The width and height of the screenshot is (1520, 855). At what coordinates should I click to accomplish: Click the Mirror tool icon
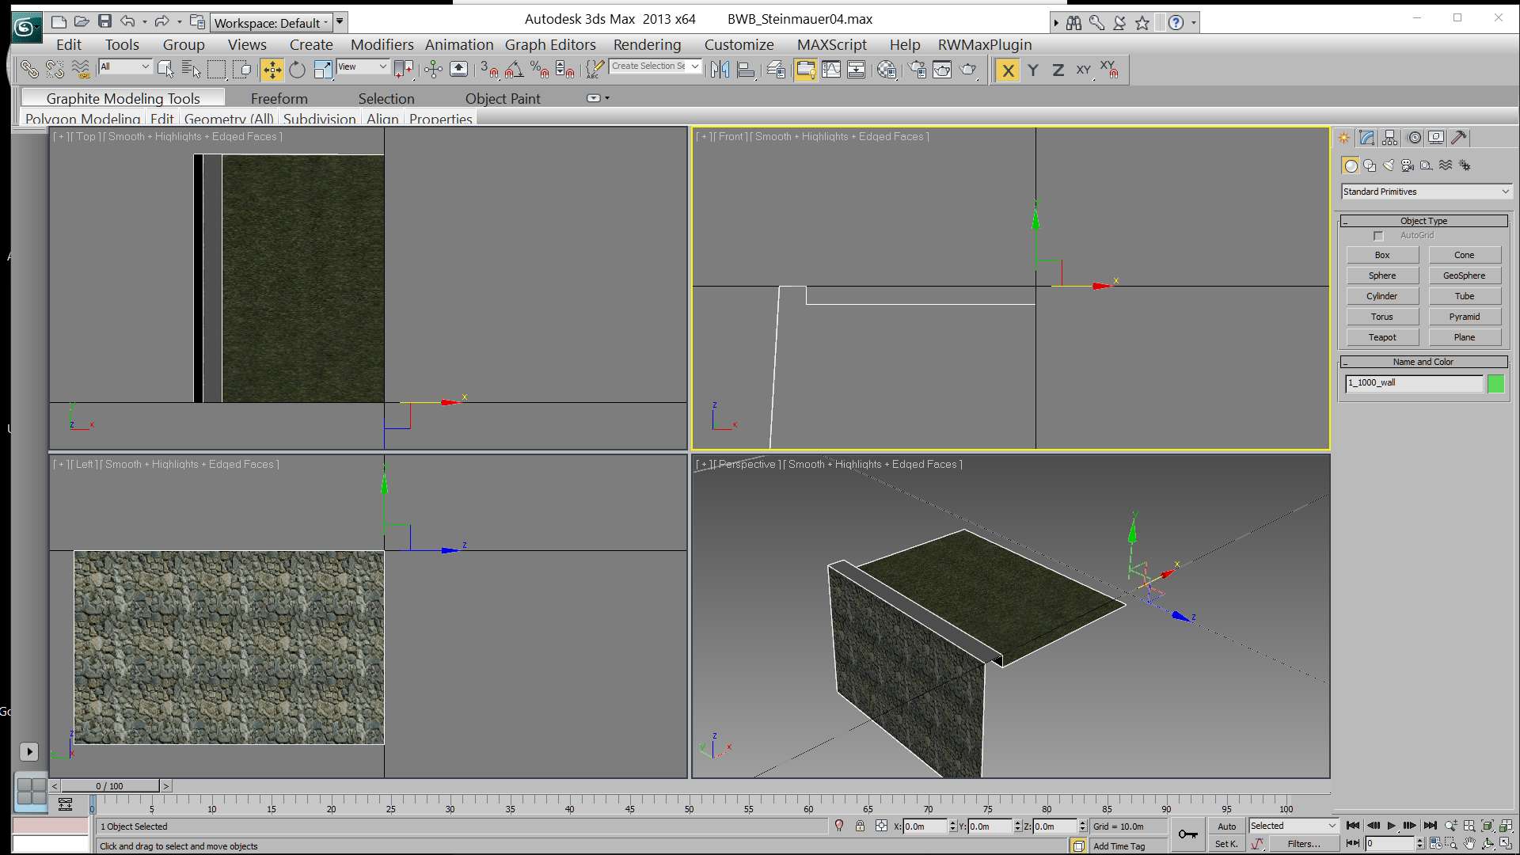click(x=720, y=70)
